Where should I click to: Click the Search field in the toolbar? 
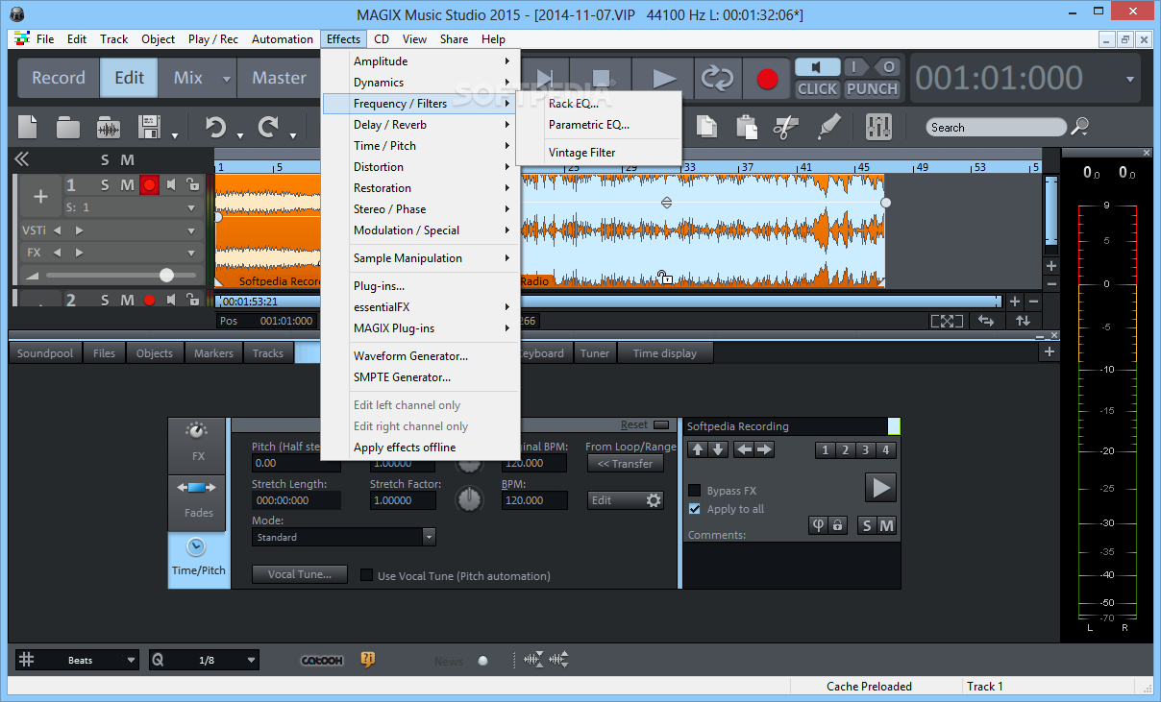[x=997, y=127]
